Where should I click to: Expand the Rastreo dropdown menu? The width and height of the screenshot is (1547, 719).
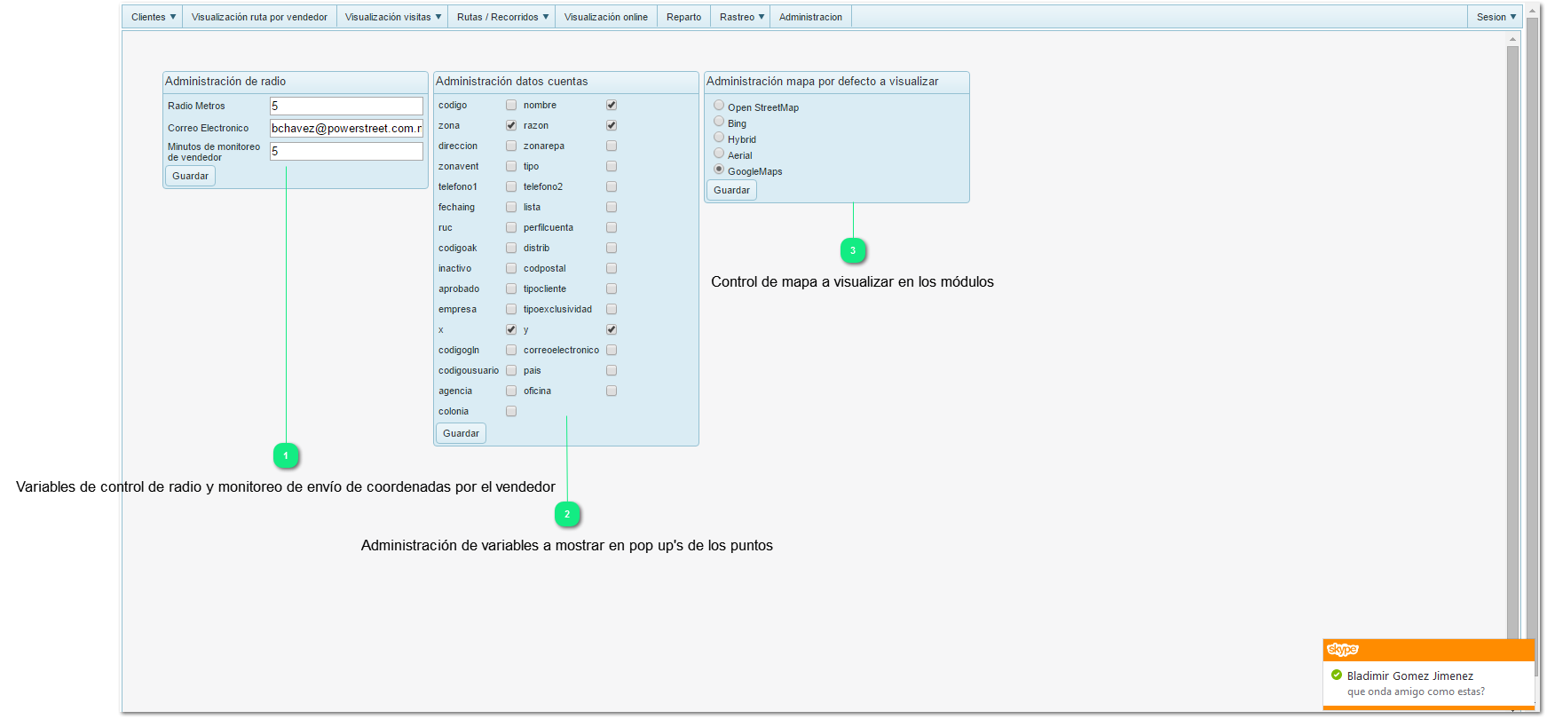[741, 17]
